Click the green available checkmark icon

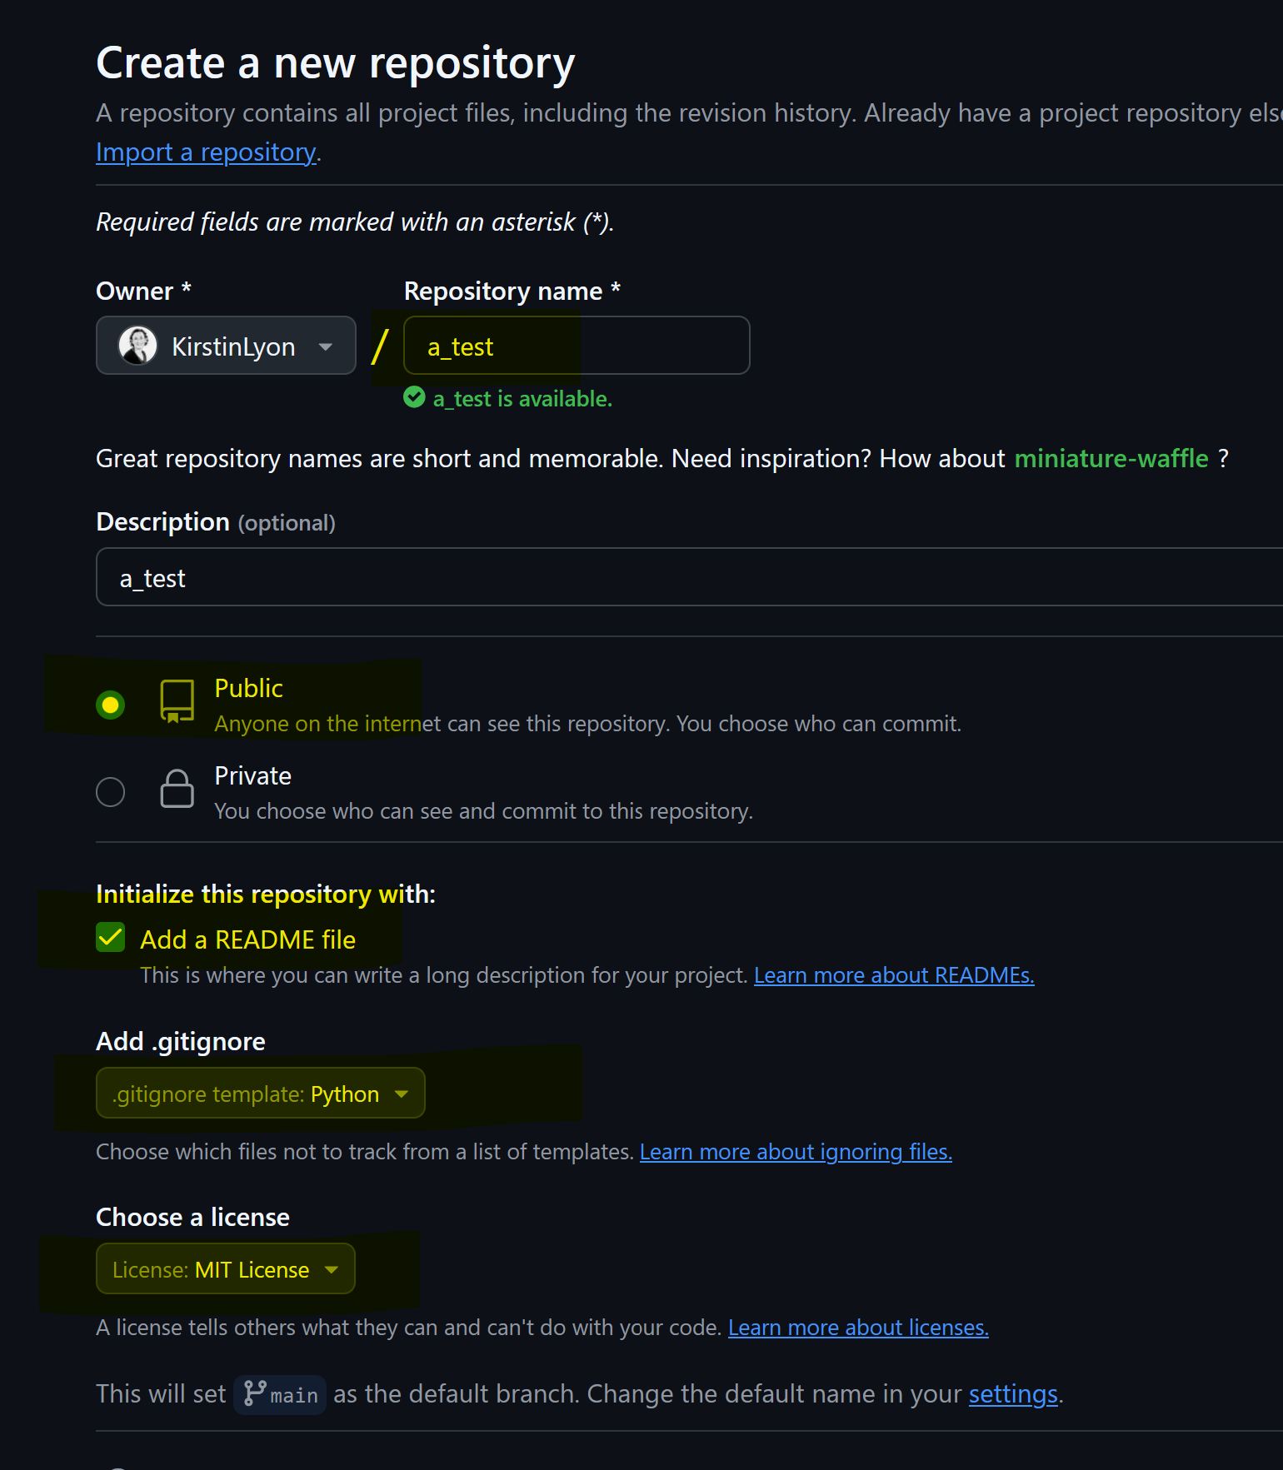pos(414,397)
